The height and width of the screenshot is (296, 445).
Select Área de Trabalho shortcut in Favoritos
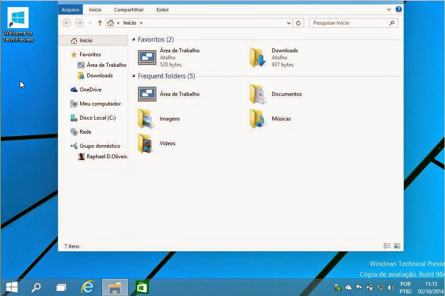(x=169, y=58)
